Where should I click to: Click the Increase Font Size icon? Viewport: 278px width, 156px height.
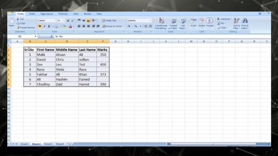68,20
